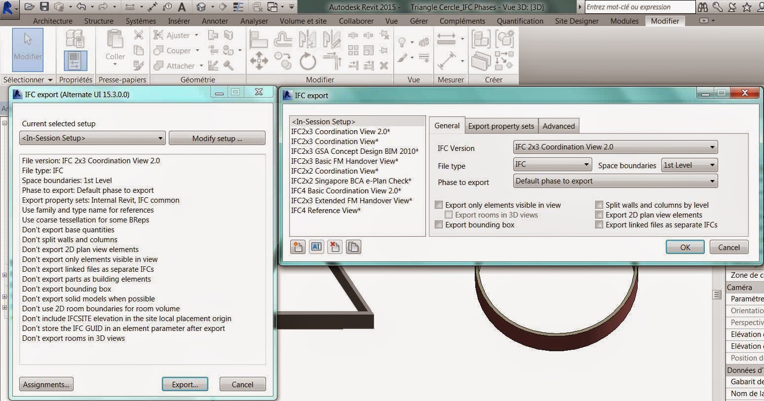Click the rename setup icon
The height and width of the screenshot is (401, 764).
[x=316, y=247]
